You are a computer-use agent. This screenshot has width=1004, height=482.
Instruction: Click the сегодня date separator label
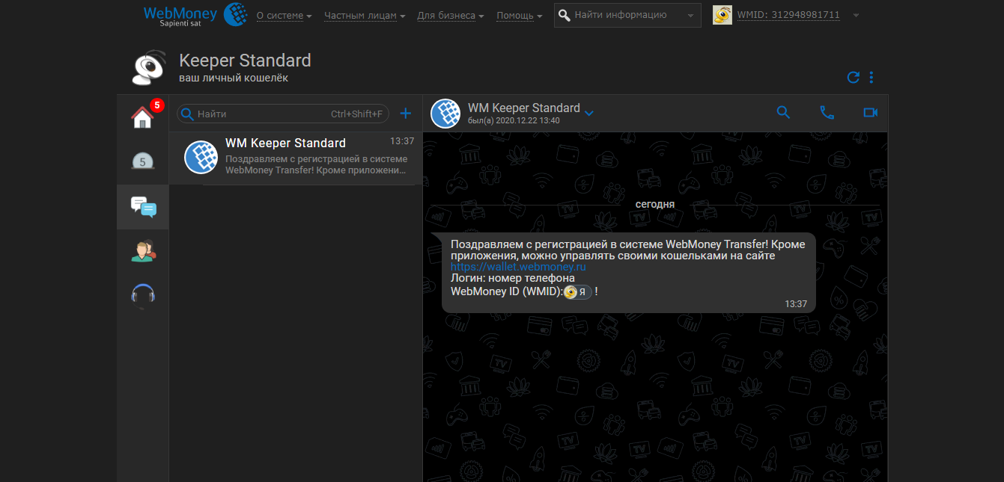[x=655, y=204]
